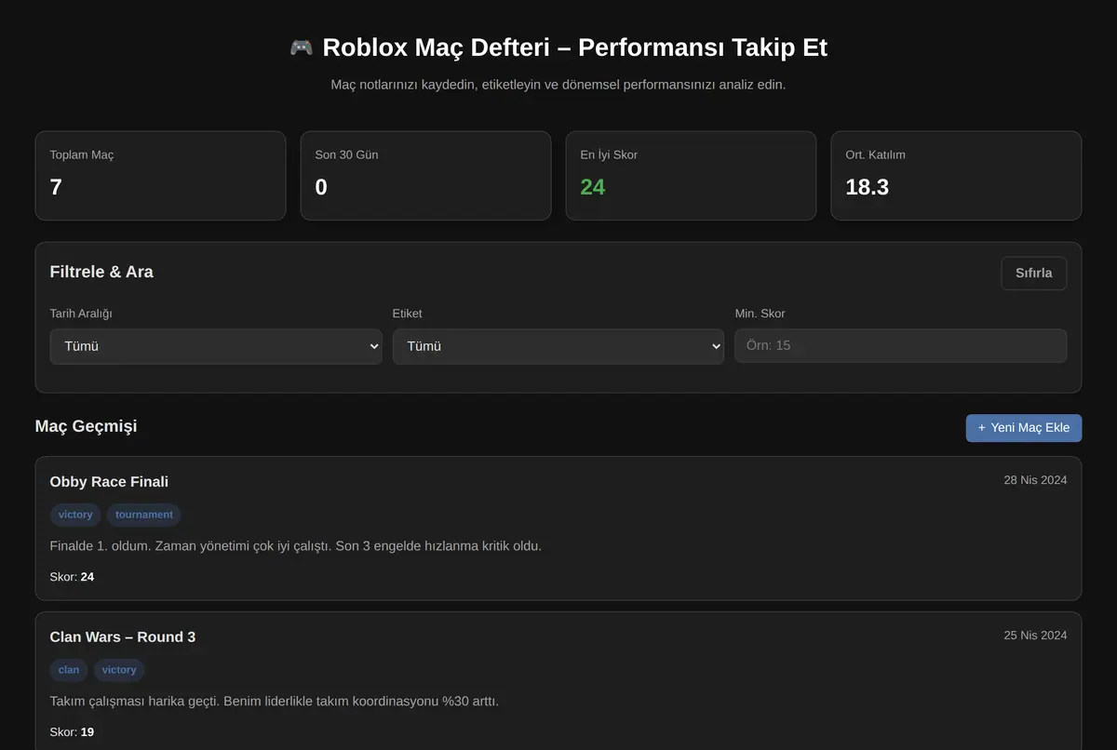Click the date 25 Nis 2024
The width and height of the screenshot is (1117, 750).
pos(1035,636)
